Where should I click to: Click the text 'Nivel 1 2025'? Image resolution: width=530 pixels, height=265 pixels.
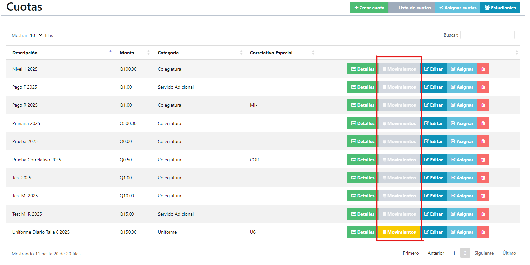tap(25, 69)
